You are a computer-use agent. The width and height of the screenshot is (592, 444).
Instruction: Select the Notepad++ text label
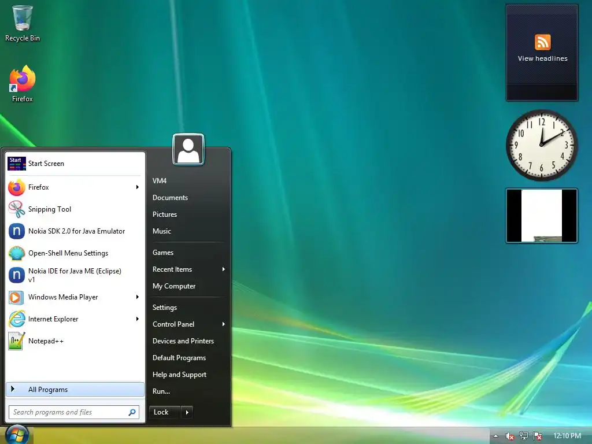pyautogui.click(x=46, y=341)
